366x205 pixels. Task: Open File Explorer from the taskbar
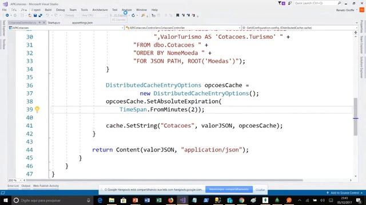tap(112, 200)
